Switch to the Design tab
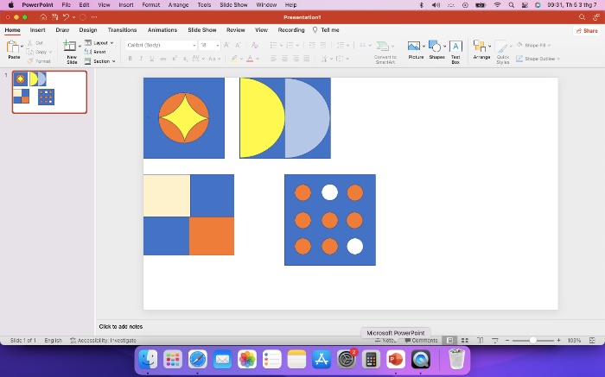 click(x=88, y=29)
